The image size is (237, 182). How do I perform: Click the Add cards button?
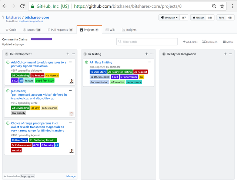click(190, 42)
